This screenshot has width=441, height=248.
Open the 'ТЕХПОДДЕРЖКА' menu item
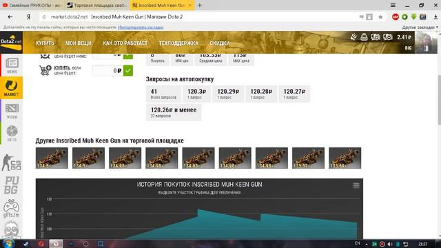tap(178, 43)
